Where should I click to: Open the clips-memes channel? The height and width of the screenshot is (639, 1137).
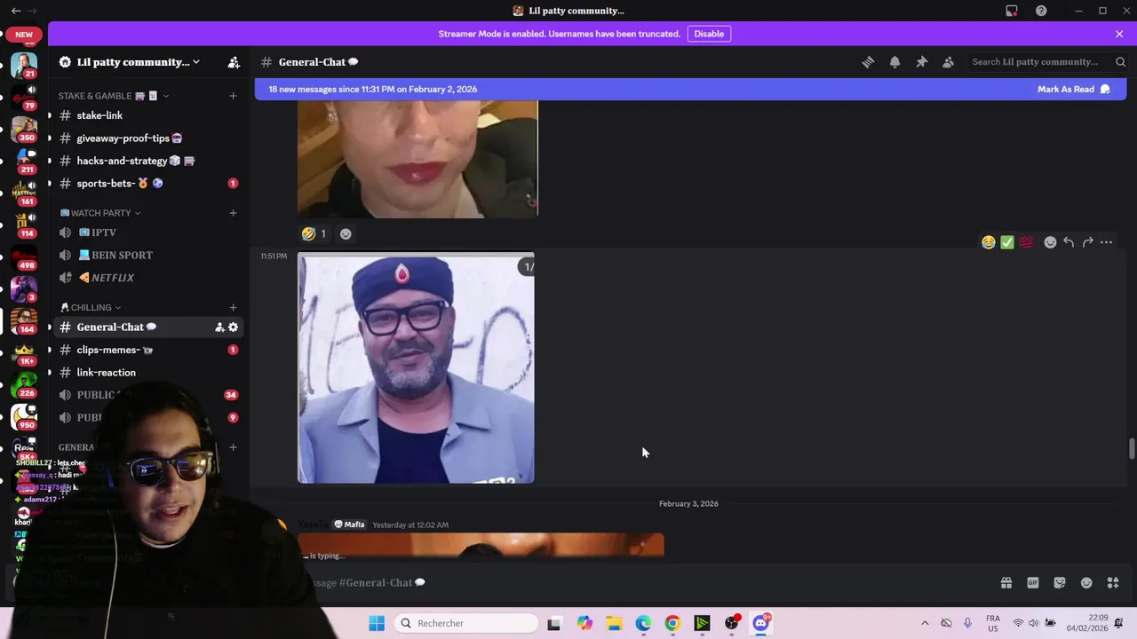[x=147, y=350]
